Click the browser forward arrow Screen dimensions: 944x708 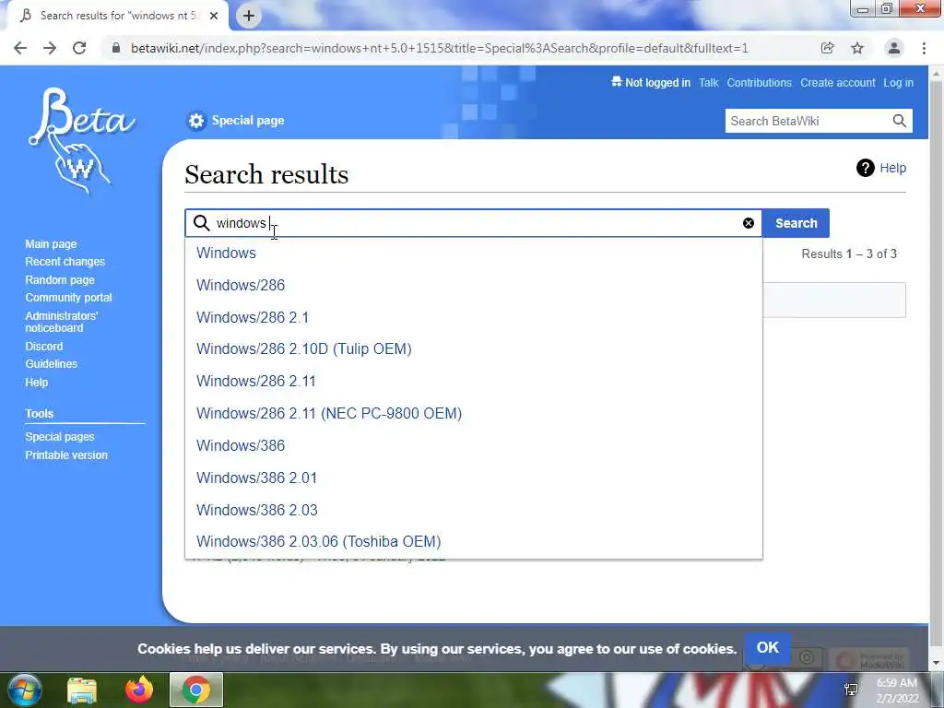pyautogui.click(x=50, y=48)
